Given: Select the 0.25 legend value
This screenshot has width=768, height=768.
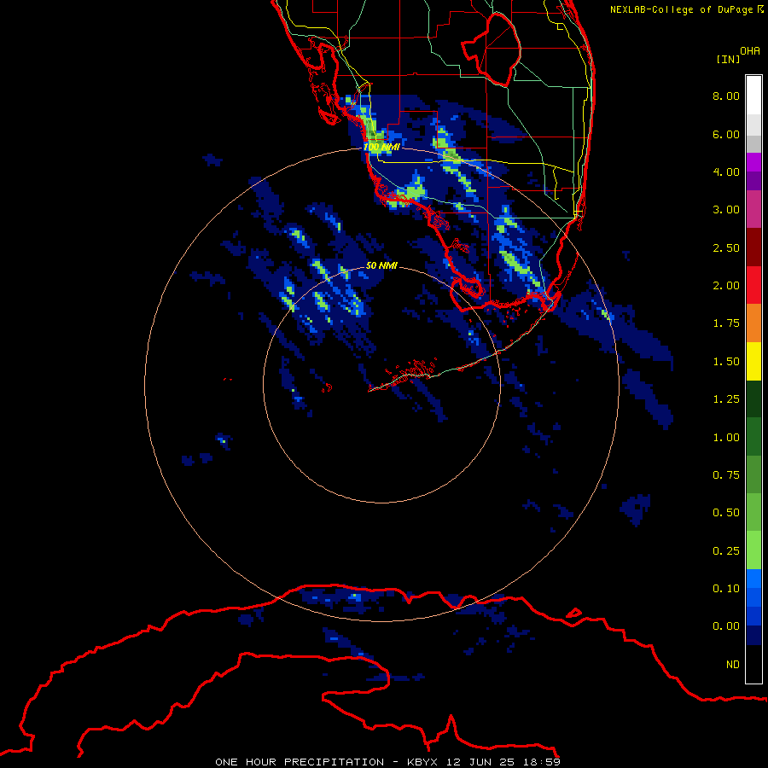Looking at the screenshot, I should click(x=726, y=551).
